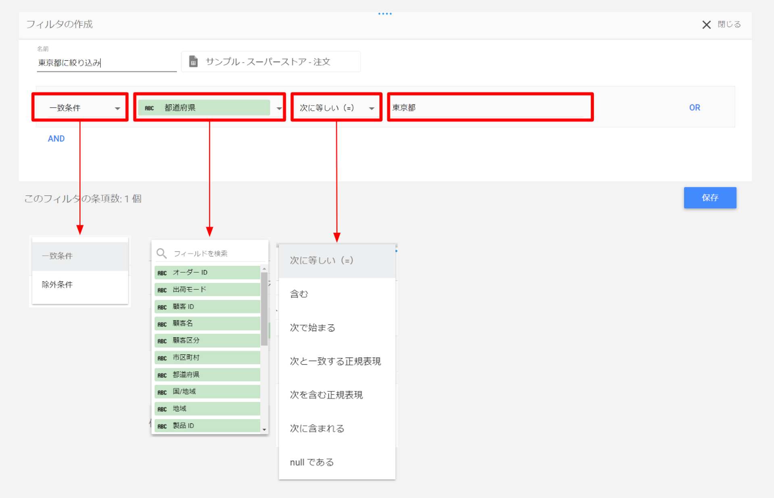This screenshot has width=774, height=498.
Task: Choose 除外条件 in the condition menu
Action: click(80, 284)
